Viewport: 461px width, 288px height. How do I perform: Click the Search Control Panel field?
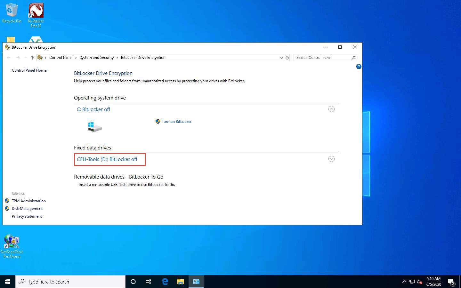[323, 58]
